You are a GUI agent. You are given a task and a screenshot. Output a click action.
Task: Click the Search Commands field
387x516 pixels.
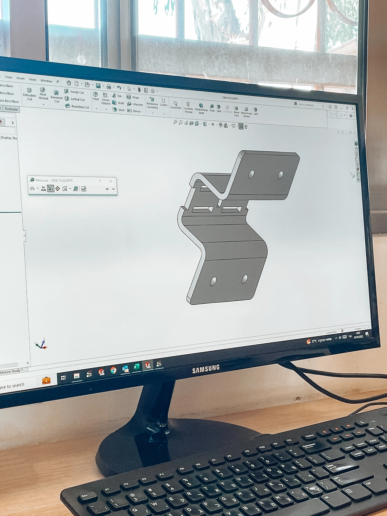309,105
